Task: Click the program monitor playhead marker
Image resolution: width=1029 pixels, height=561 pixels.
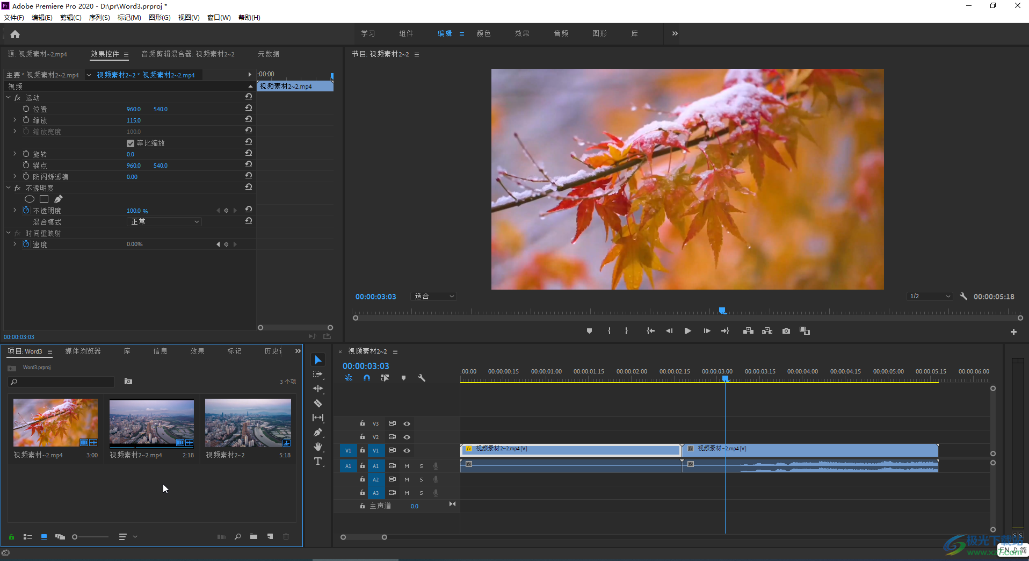Action: coord(723,311)
